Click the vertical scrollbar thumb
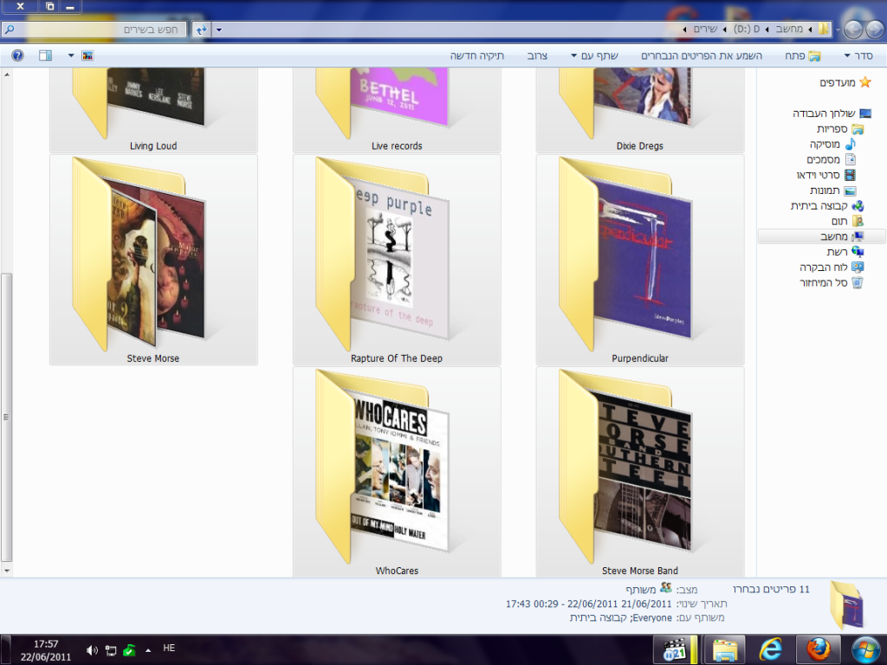This screenshot has height=665, width=887. 7,416
